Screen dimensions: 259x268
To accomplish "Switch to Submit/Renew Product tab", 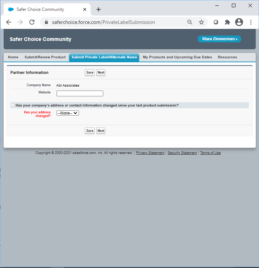I will [x=45, y=57].
